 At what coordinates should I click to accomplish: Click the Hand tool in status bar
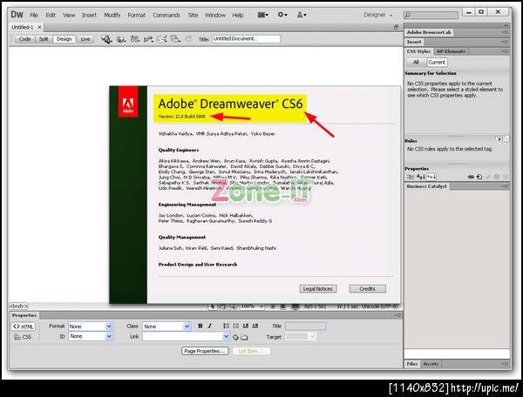pos(222,306)
